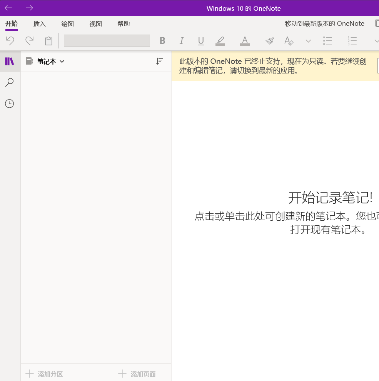The image size is (379, 381).
Task: Toggle bold formatting
Action: [x=162, y=41]
